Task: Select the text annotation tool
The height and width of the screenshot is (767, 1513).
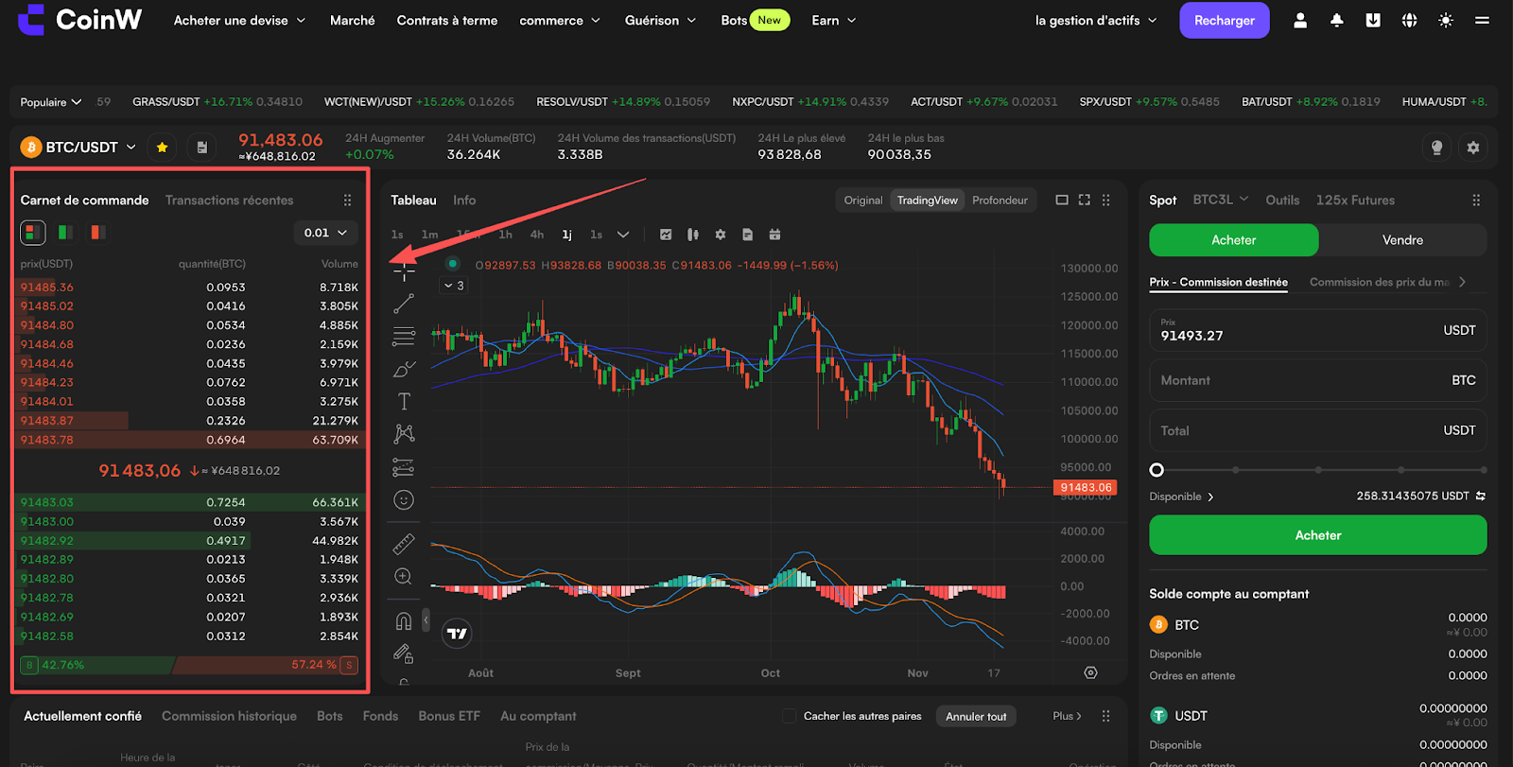Action: [x=404, y=401]
